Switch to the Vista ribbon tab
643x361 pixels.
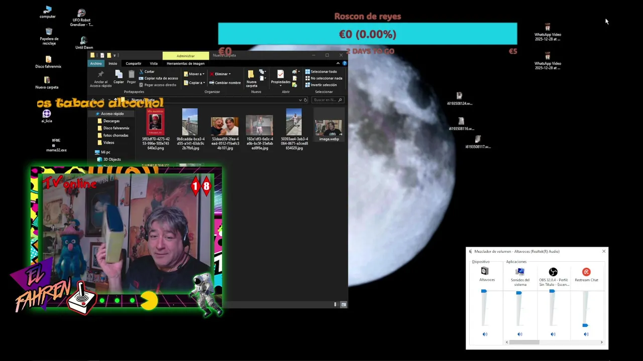click(x=154, y=64)
